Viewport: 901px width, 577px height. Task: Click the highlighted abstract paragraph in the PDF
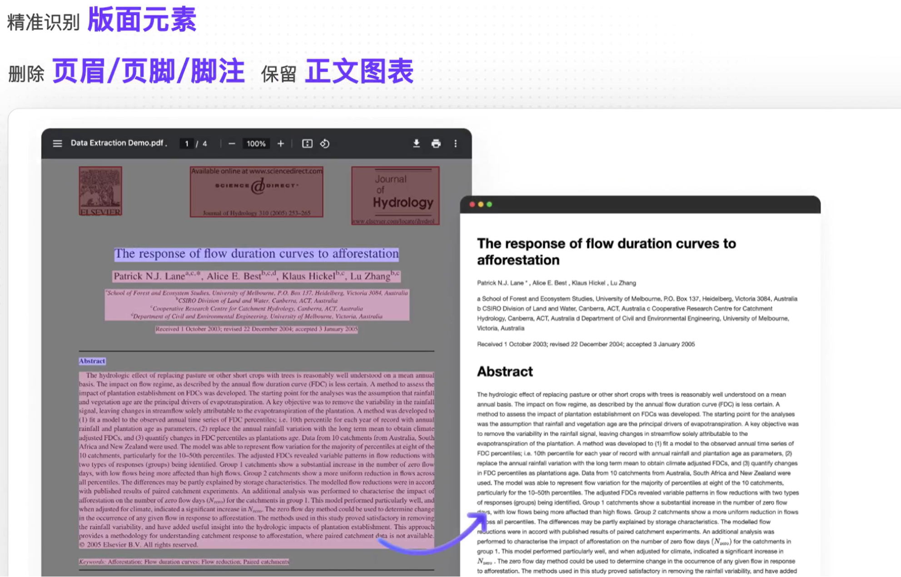[x=257, y=460]
